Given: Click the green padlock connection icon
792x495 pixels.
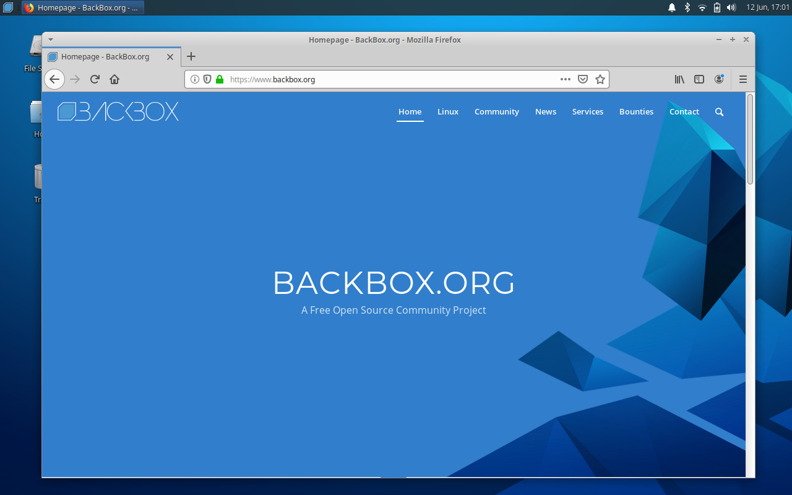Looking at the screenshot, I should coord(220,79).
